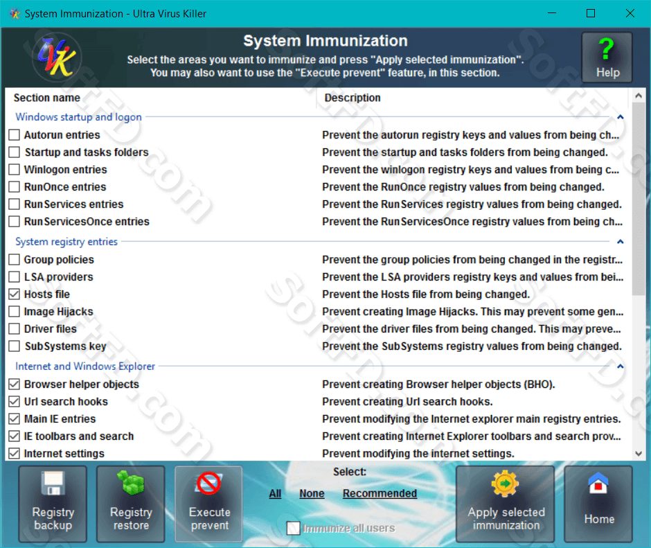The height and width of the screenshot is (548, 651).
Task: Close the Ultra Virus Killer window
Action: click(x=630, y=13)
